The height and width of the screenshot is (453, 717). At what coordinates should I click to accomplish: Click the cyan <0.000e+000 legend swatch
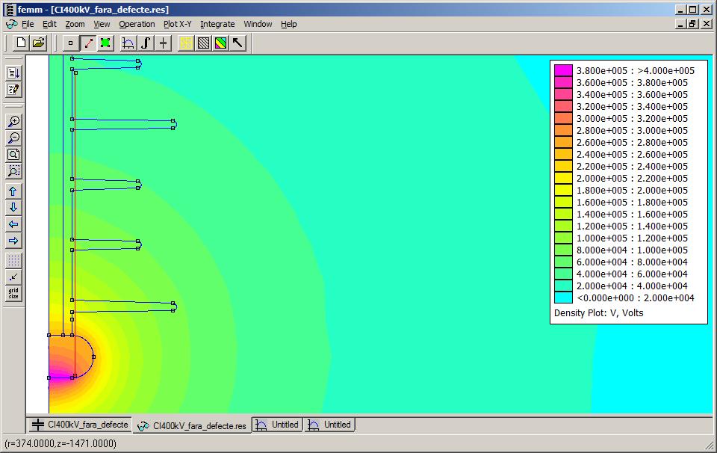click(x=563, y=298)
